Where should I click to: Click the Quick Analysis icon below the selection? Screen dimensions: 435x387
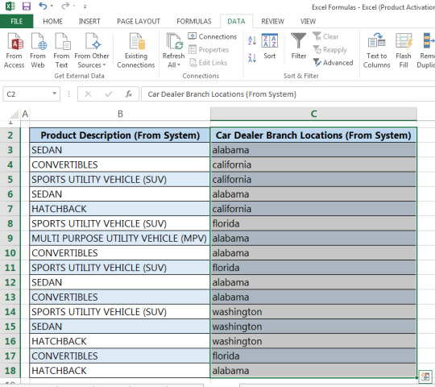(x=425, y=377)
